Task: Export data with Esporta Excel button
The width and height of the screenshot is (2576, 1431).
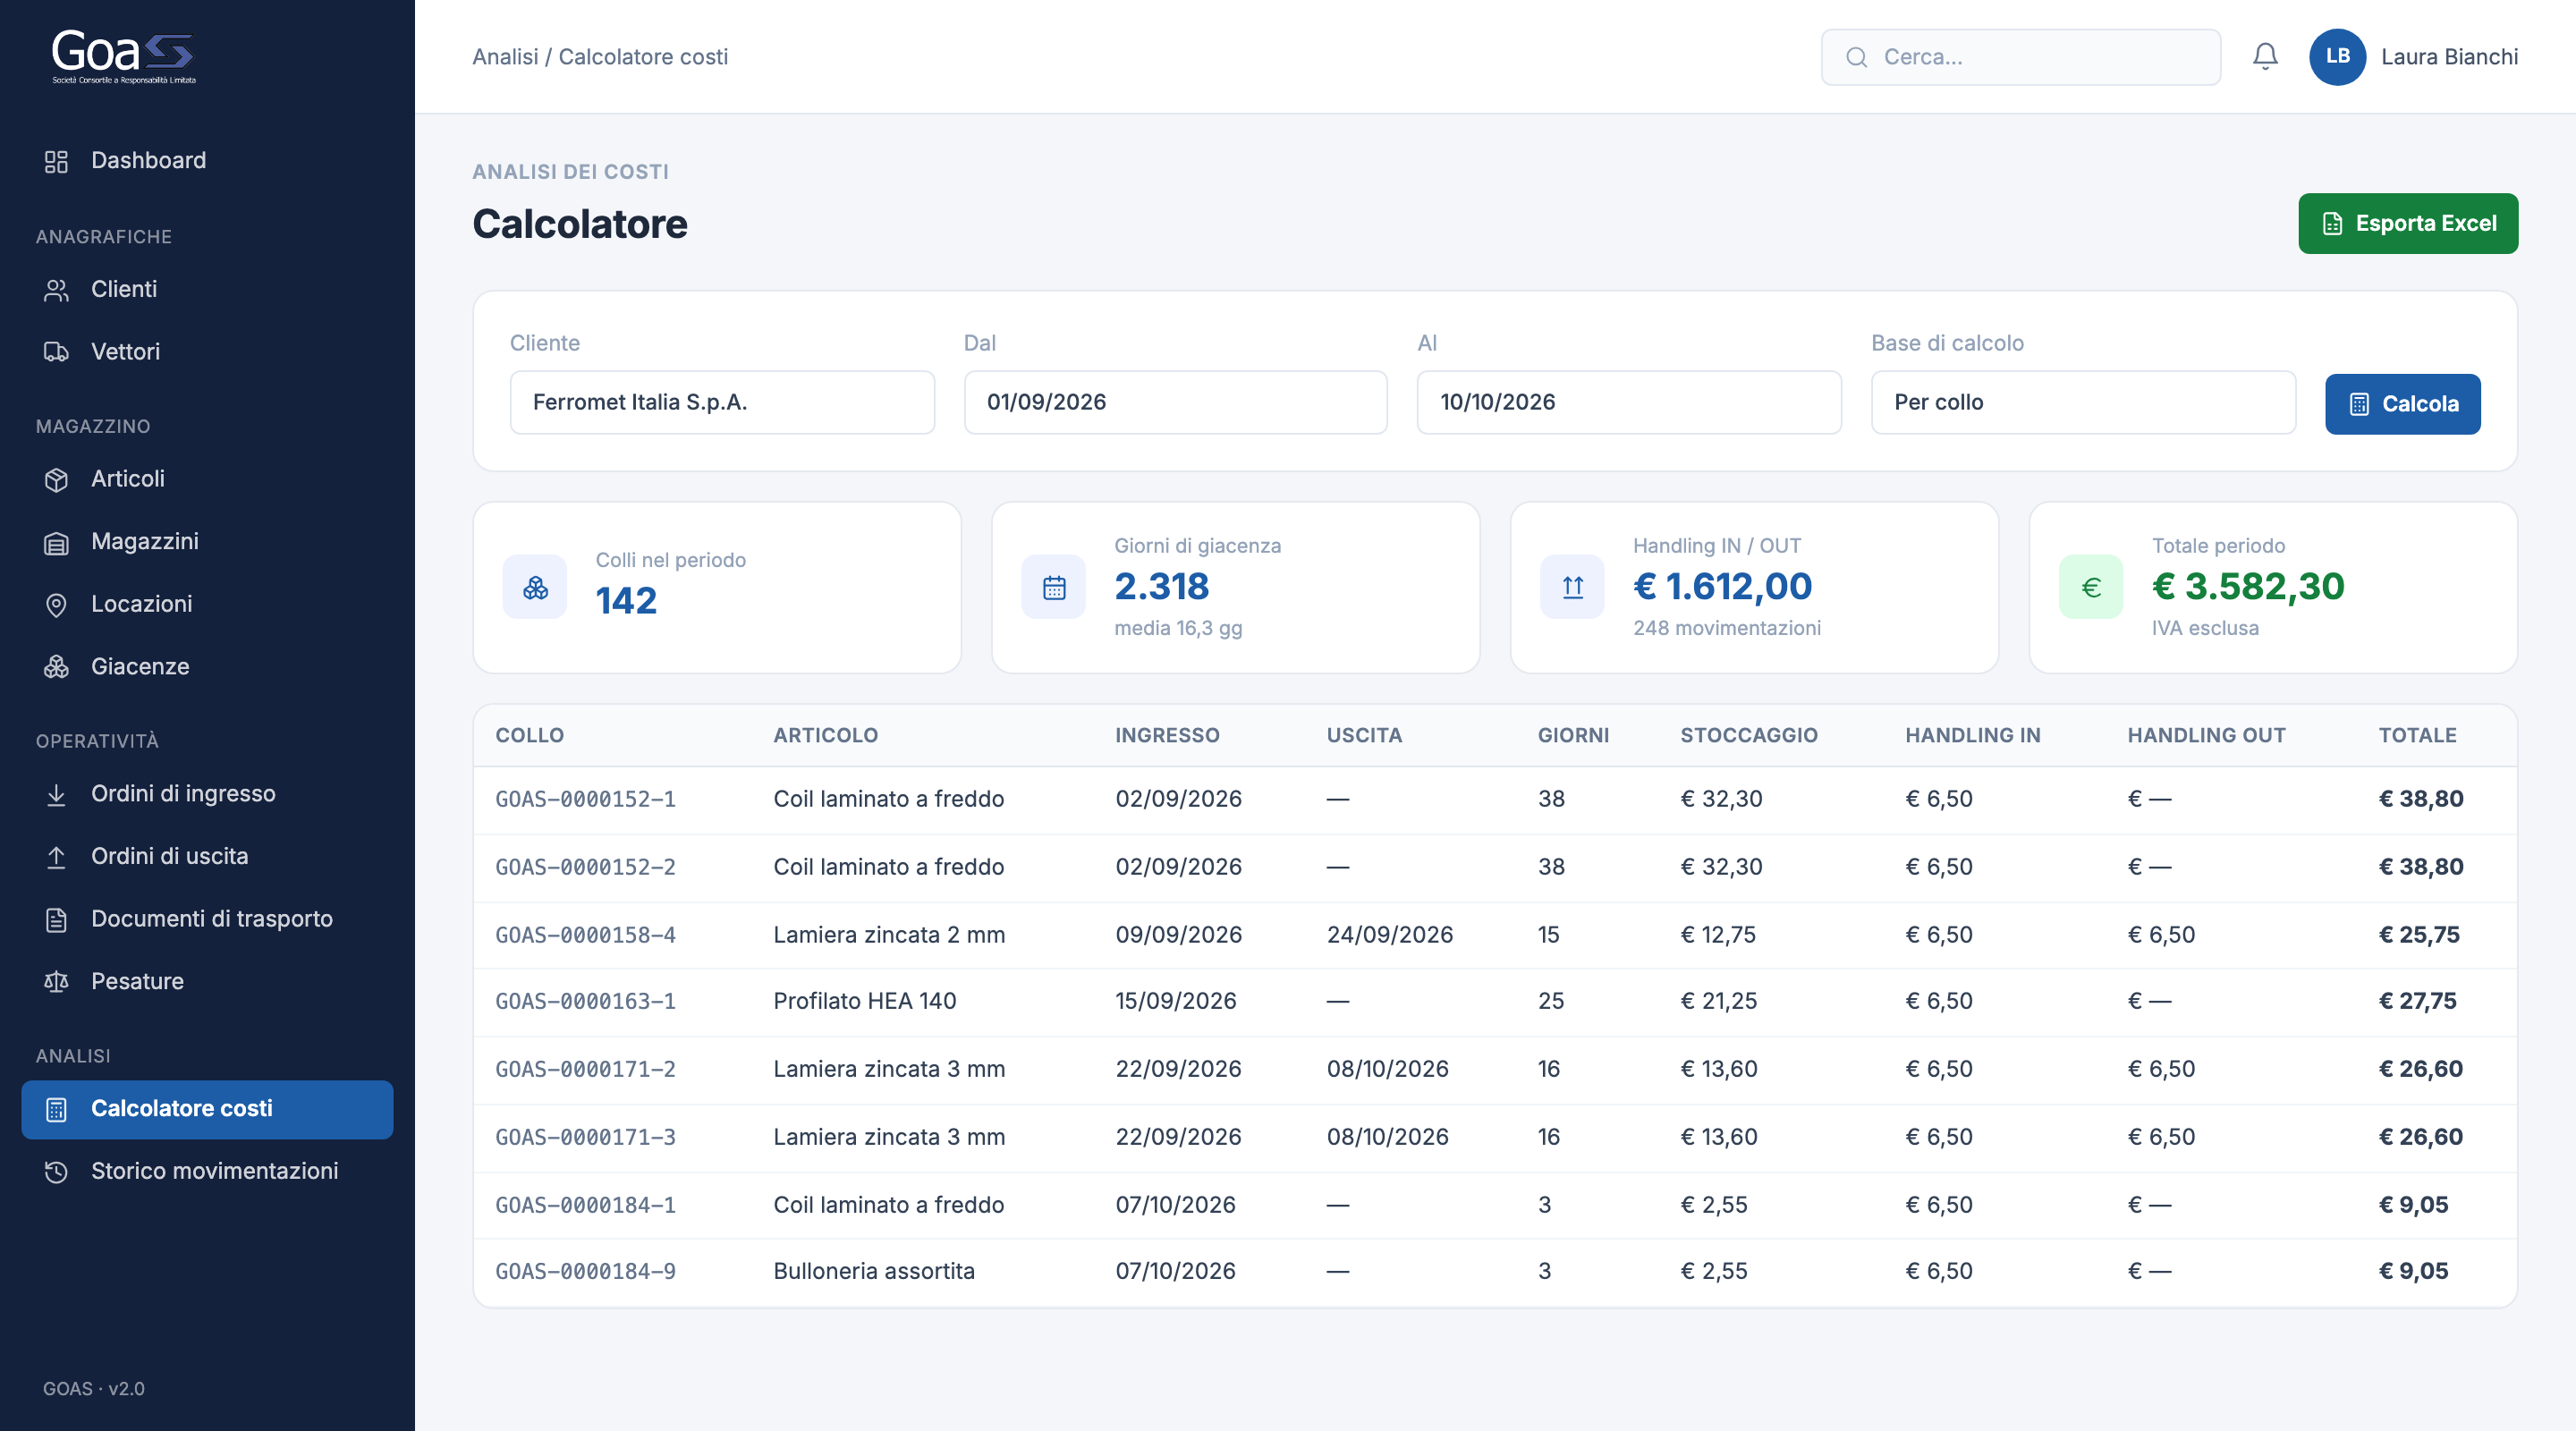Action: click(2407, 224)
